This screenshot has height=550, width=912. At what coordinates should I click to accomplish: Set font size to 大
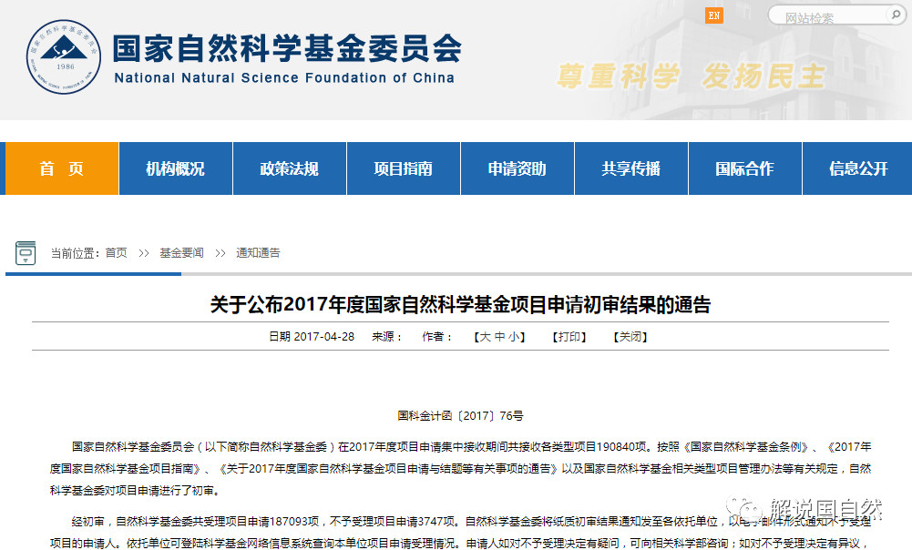(x=485, y=337)
